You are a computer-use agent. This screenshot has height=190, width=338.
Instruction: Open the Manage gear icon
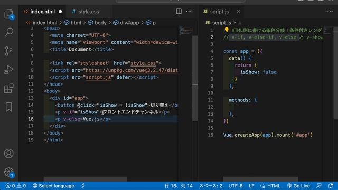tap(9, 173)
